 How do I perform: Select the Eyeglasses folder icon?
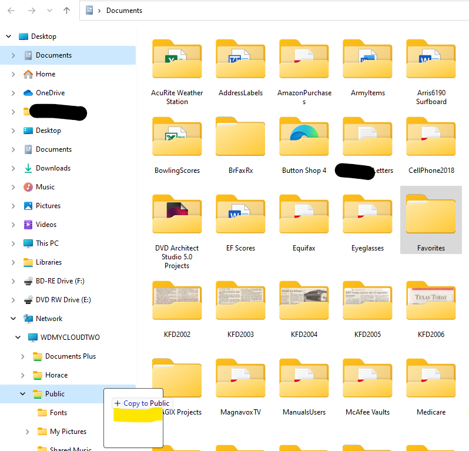point(367,214)
